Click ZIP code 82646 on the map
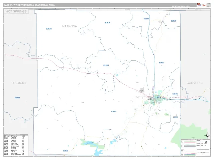This screenshot has width=214, height=160. [106, 65]
